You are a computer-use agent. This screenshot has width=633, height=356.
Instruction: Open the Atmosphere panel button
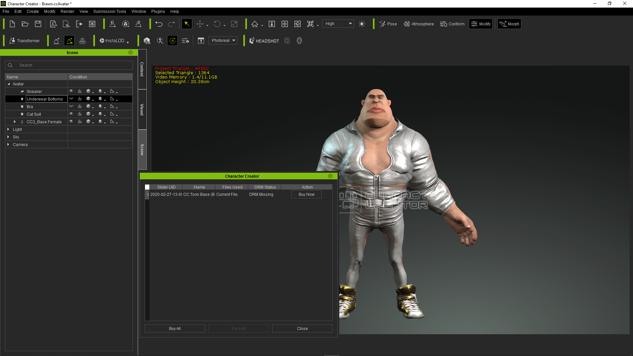click(419, 24)
